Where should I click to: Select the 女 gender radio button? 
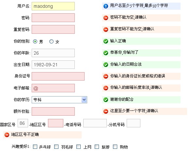pos(51,42)
